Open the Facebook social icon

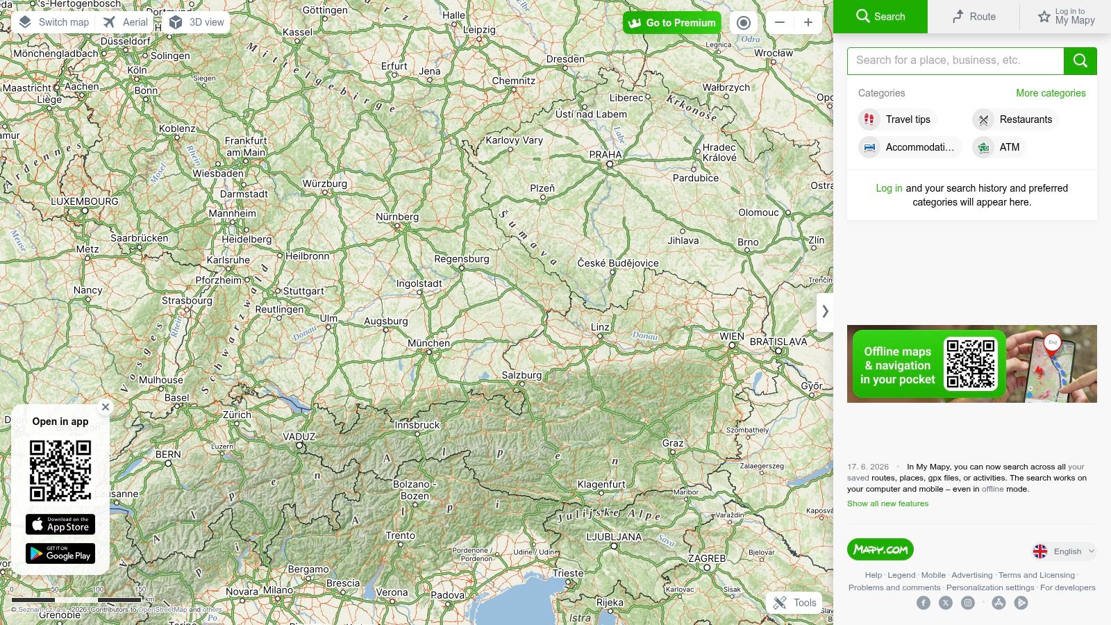point(924,603)
